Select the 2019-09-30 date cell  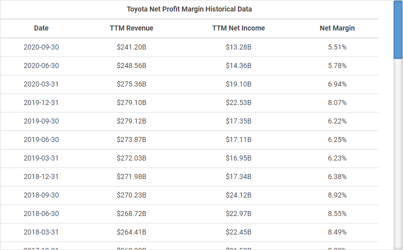pos(41,121)
